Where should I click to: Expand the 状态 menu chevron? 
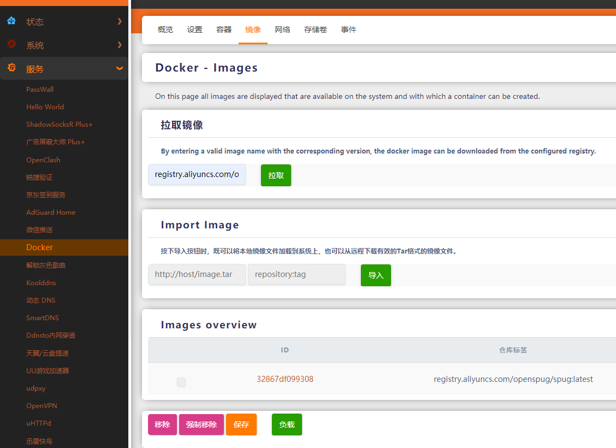[x=120, y=21]
